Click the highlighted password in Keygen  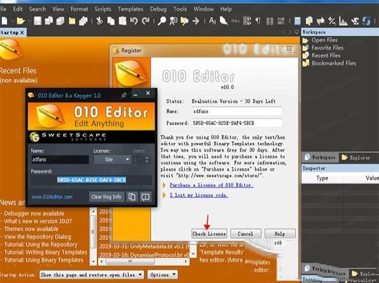coord(92,180)
